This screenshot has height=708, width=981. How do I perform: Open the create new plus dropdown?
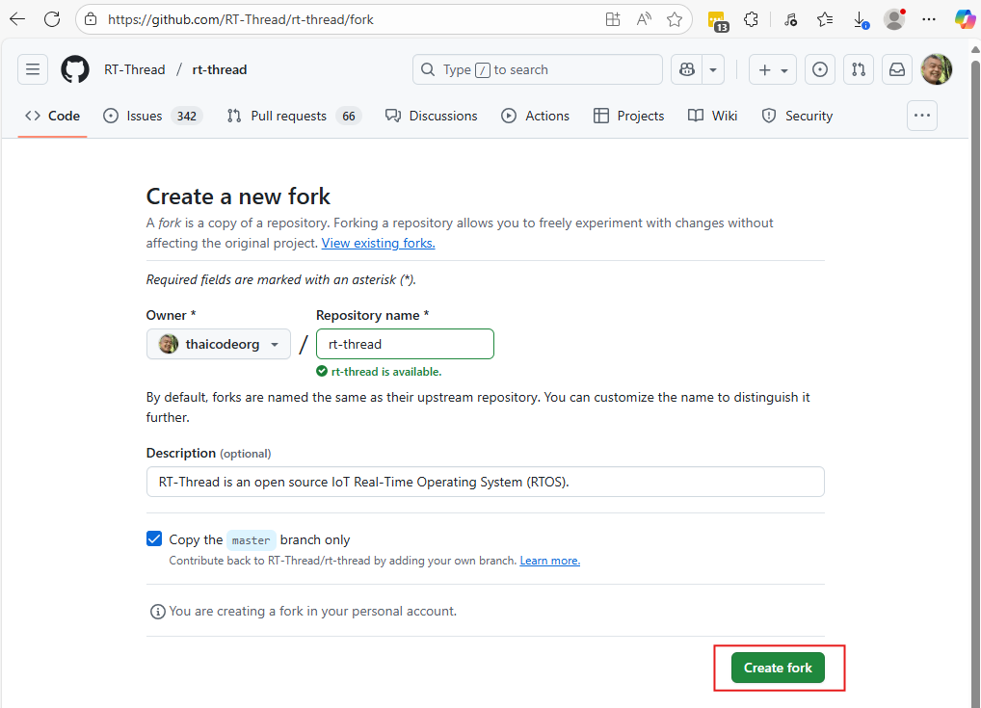click(x=773, y=69)
